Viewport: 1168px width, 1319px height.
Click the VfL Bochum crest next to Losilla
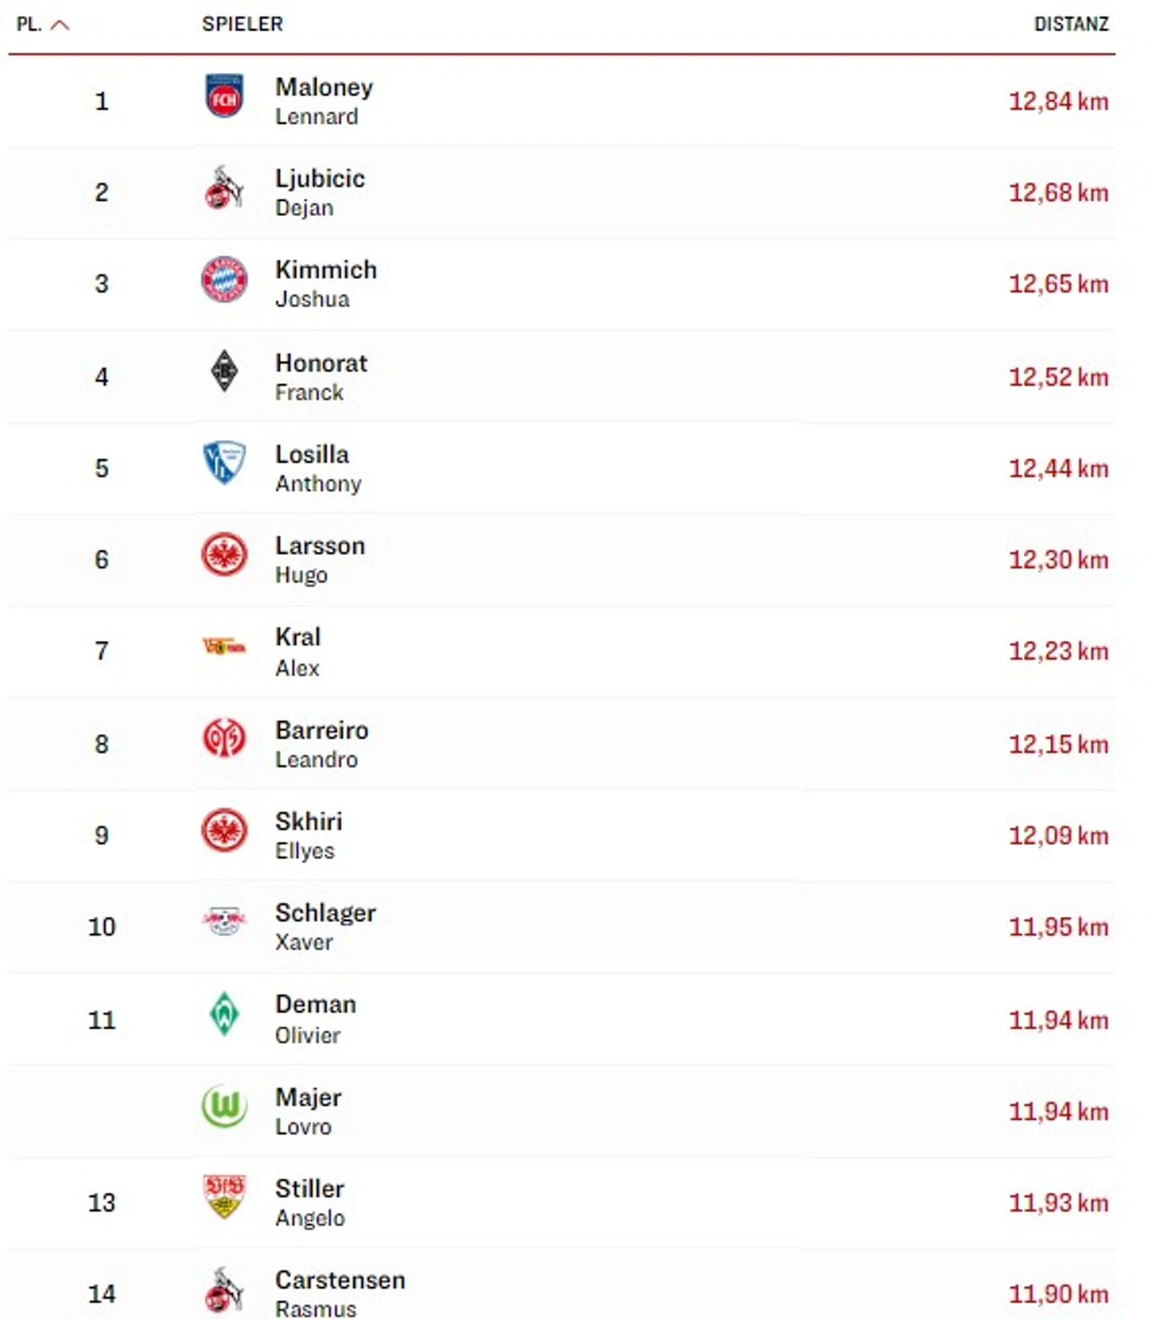224,462
